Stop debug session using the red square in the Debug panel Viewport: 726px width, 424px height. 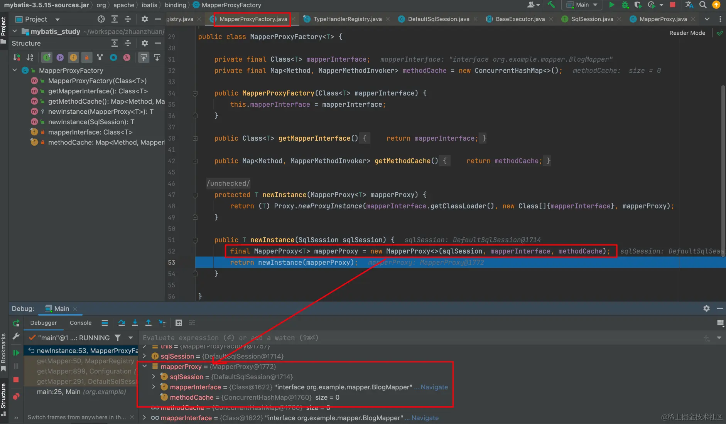[x=16, y=380]
